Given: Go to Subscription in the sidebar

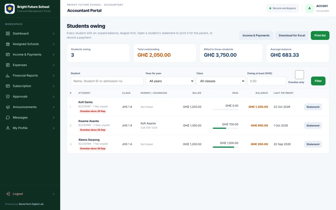Looking at the screenshot, I should coord(30,86).
